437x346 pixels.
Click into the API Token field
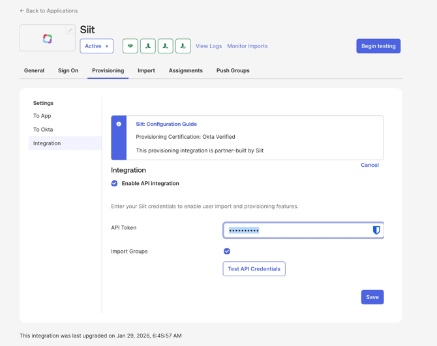coord(297,230)
